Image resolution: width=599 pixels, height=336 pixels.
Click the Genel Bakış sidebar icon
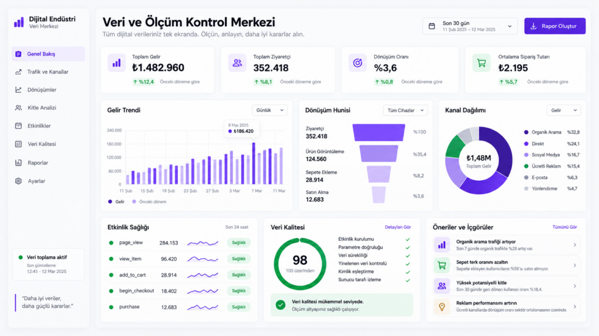(x=18, y=54)
